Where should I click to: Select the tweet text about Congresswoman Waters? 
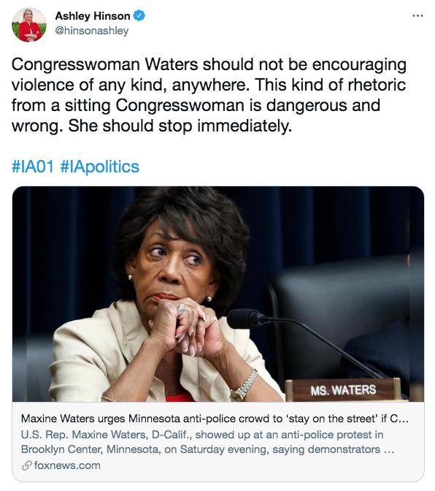pos(209,95)
